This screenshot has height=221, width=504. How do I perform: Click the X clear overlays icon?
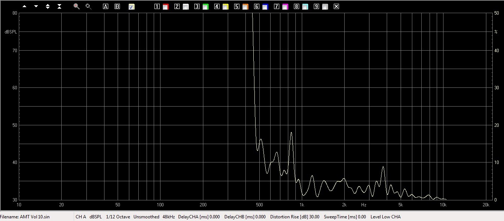pyautogui.click(x=336, y=6)
